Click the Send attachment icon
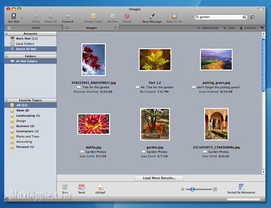 click(81, 187)
